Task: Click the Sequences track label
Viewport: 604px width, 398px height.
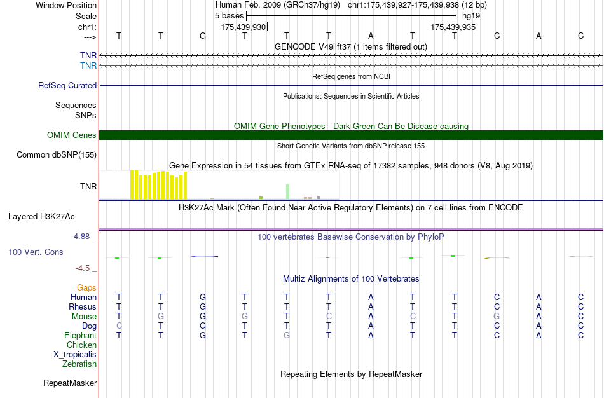Action: (76, 105)
